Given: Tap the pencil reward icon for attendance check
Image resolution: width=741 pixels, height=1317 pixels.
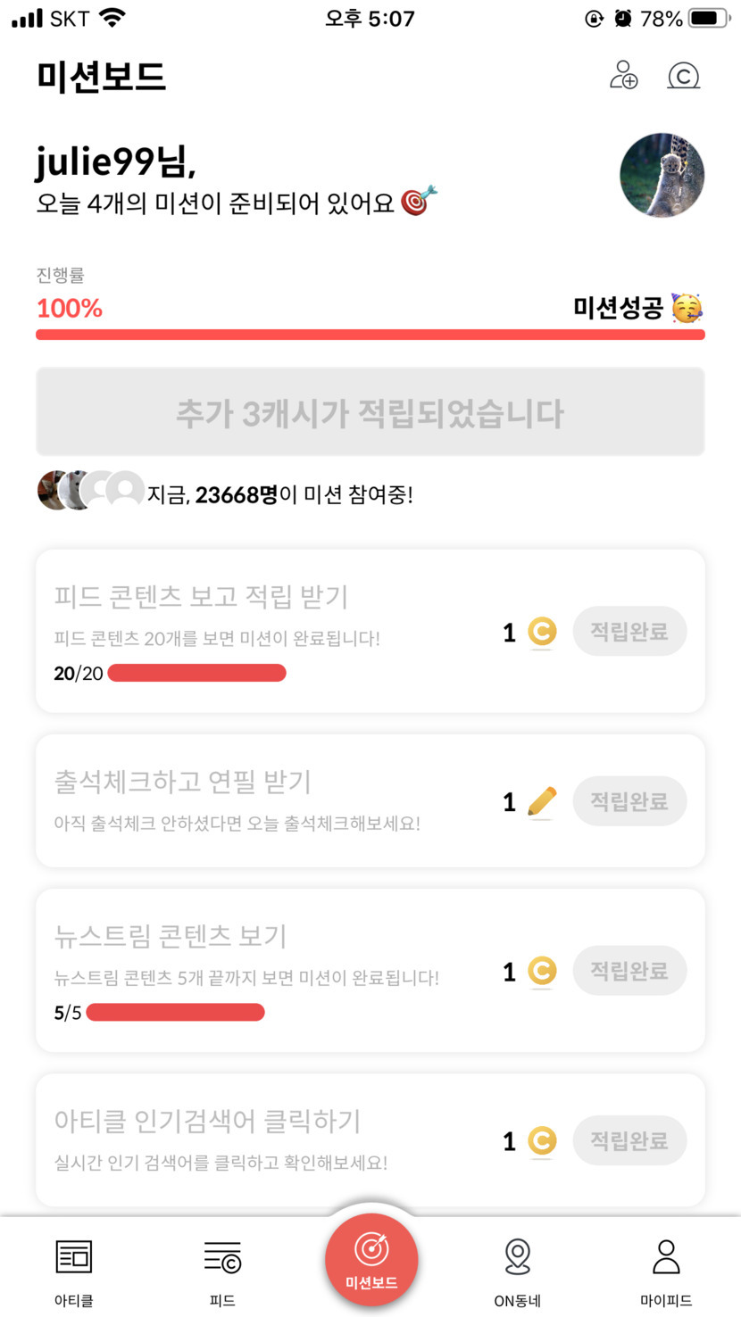Looking at the screenshot, I should pos(541,801).
